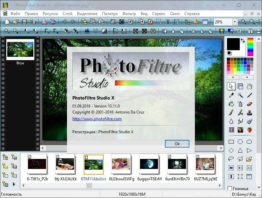Select the Line tool
262x198 pixels.
[x=249, y=95]
